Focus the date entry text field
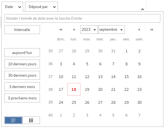Image resolution: width=165 pixels, height=129 pixels. 82,18
